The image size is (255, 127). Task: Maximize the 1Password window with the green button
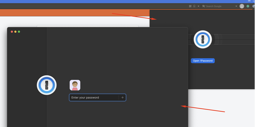click(19, 32)
